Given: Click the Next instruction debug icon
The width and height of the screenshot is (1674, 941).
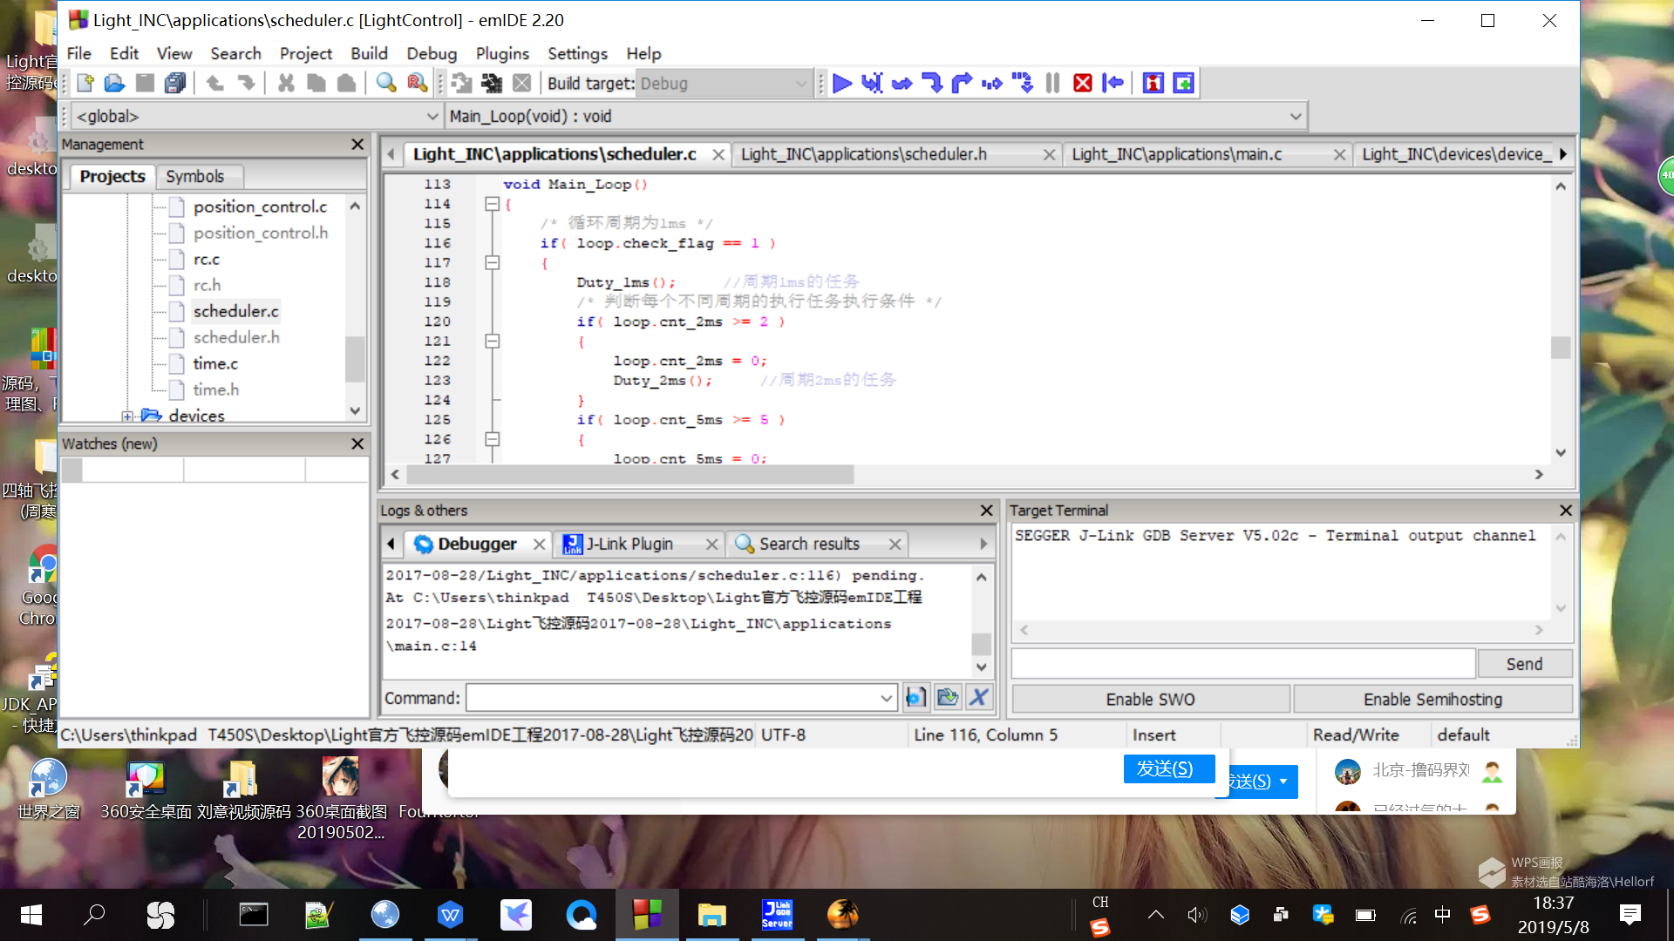Looking at the screenshot, I should coord(992,83).
